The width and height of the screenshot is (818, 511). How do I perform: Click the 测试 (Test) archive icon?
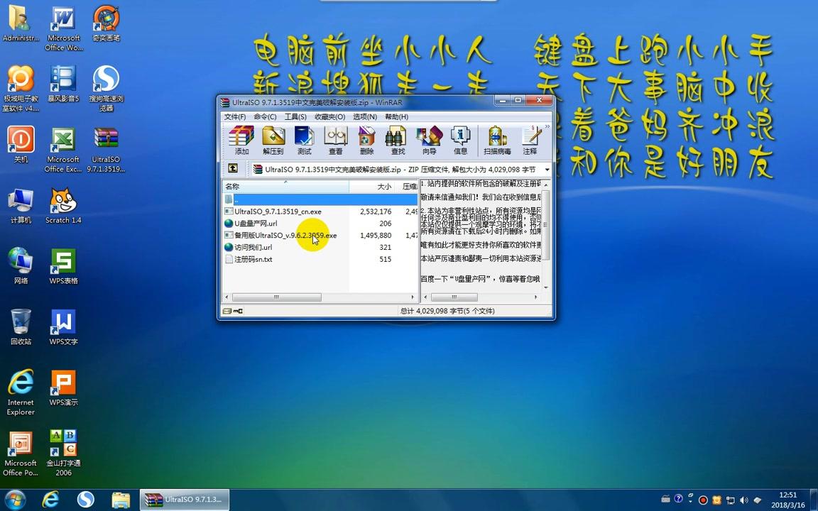click(304, 140)
